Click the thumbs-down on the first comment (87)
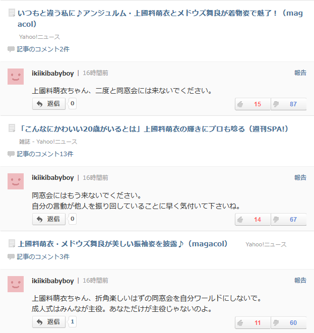The image size is (314, 333). click(x=288, y=104)
